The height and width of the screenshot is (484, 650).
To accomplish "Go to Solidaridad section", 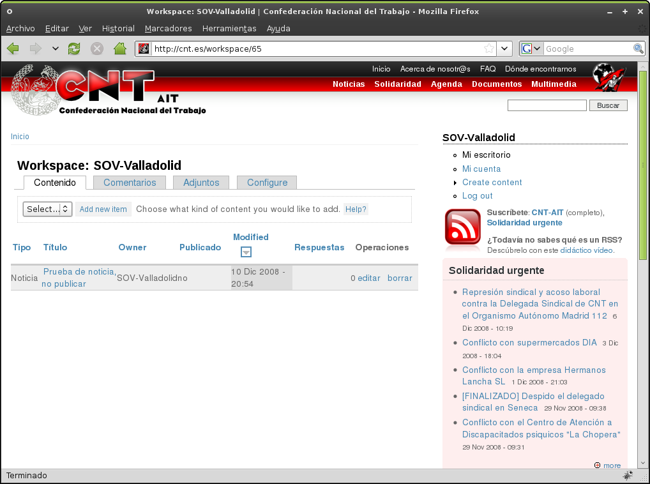I will coord(398,84).
